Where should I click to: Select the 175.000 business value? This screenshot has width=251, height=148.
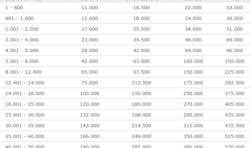193,83
